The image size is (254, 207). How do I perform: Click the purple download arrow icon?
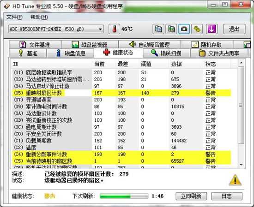pos(212,29)
